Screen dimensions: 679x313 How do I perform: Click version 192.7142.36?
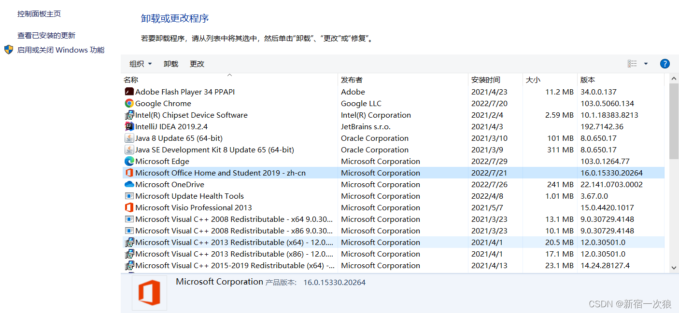[602, 126]
